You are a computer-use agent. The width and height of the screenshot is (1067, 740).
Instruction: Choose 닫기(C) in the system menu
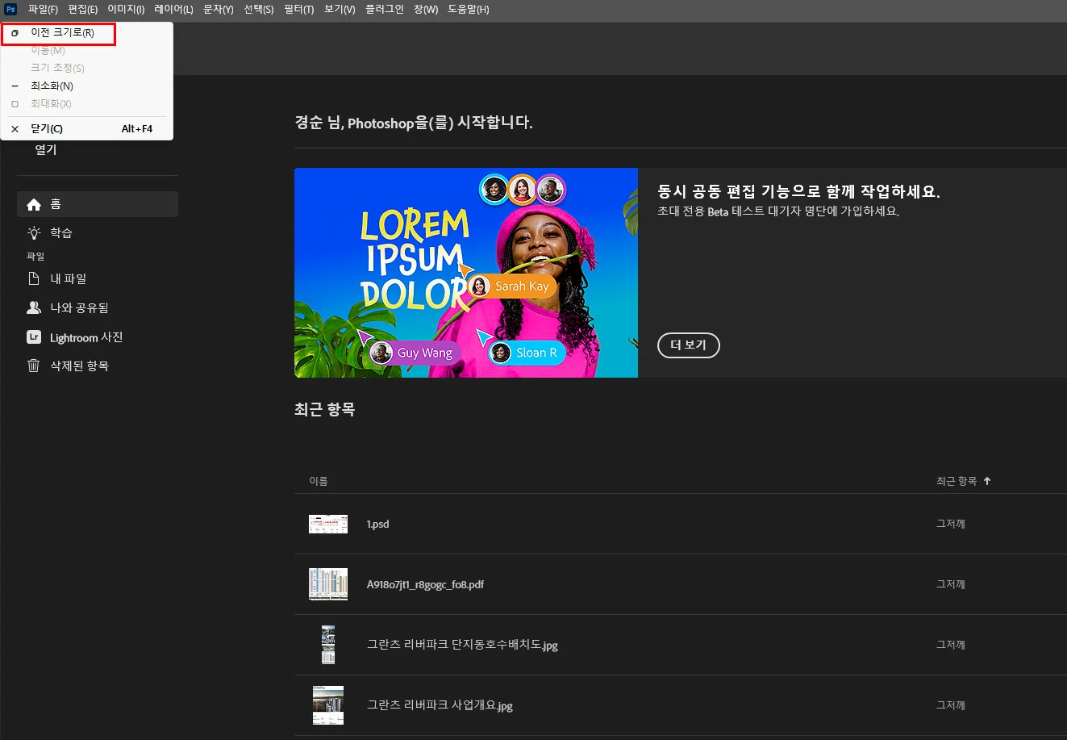(x=87, y=129)
